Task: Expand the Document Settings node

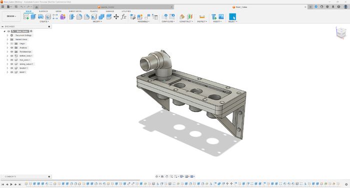Action: [7, 35]
